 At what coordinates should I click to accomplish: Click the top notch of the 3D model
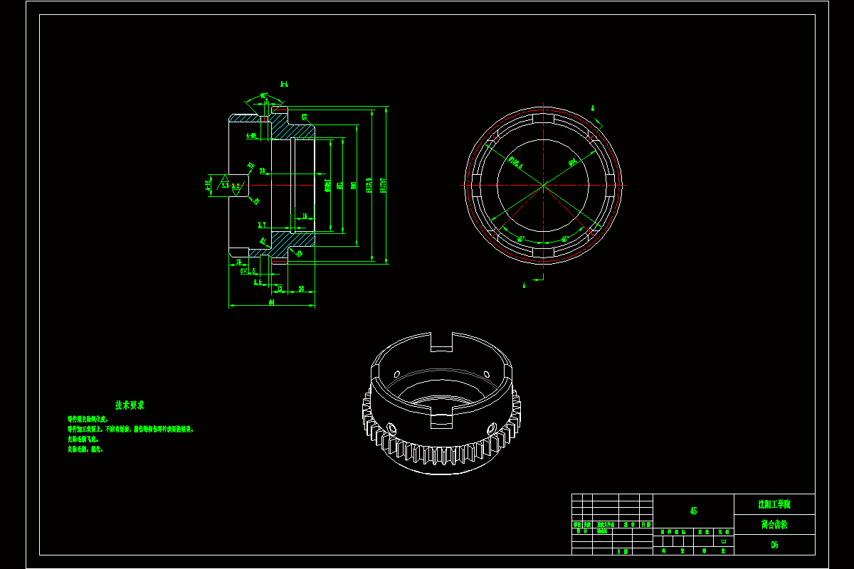click(x=442, y=341)
